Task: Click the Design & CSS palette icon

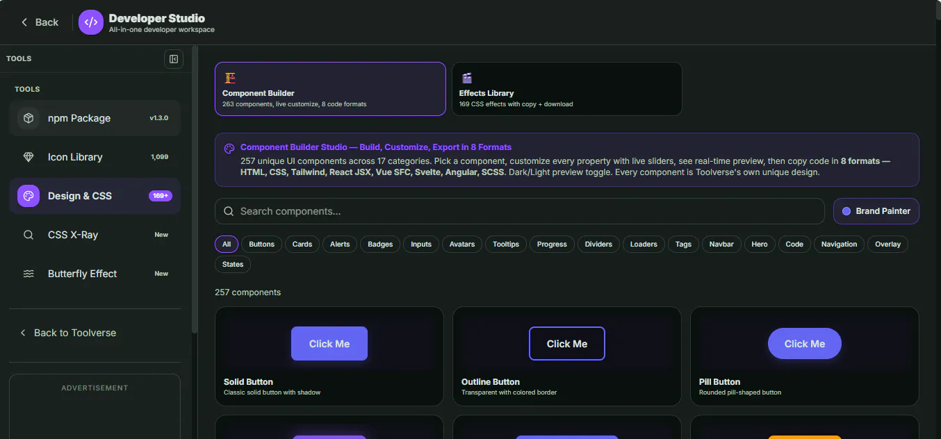Action: tap(28, 196)
